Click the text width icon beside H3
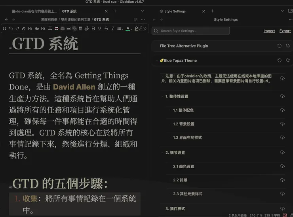293x217 pixels. pos(50,29)
